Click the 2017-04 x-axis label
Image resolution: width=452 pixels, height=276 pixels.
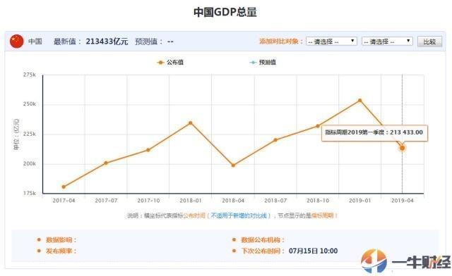pyautogui.click(x=64, y=201)
